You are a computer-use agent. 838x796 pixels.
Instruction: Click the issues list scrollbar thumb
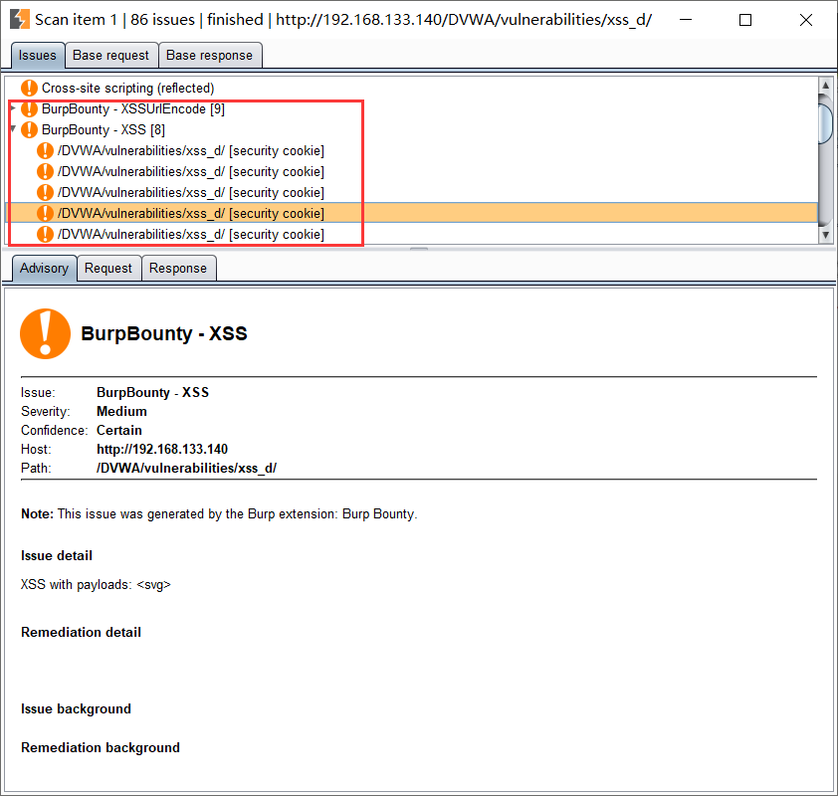(826, 124)
